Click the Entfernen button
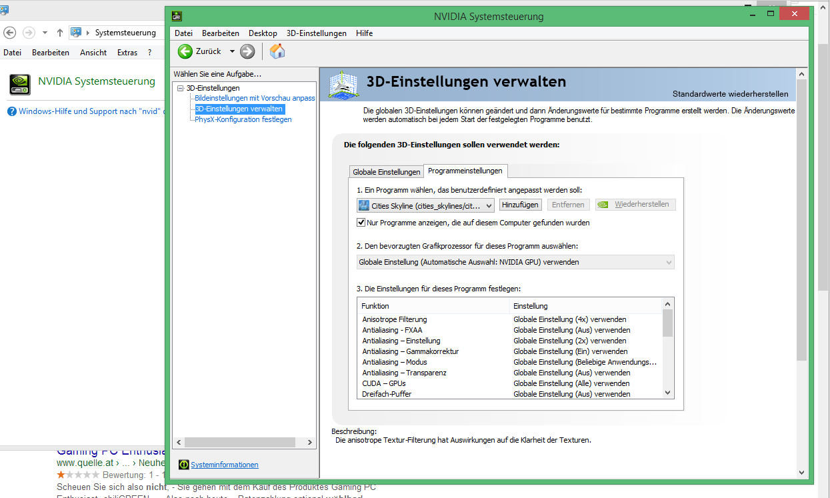The image size is (830, 498). pos(568,205)
